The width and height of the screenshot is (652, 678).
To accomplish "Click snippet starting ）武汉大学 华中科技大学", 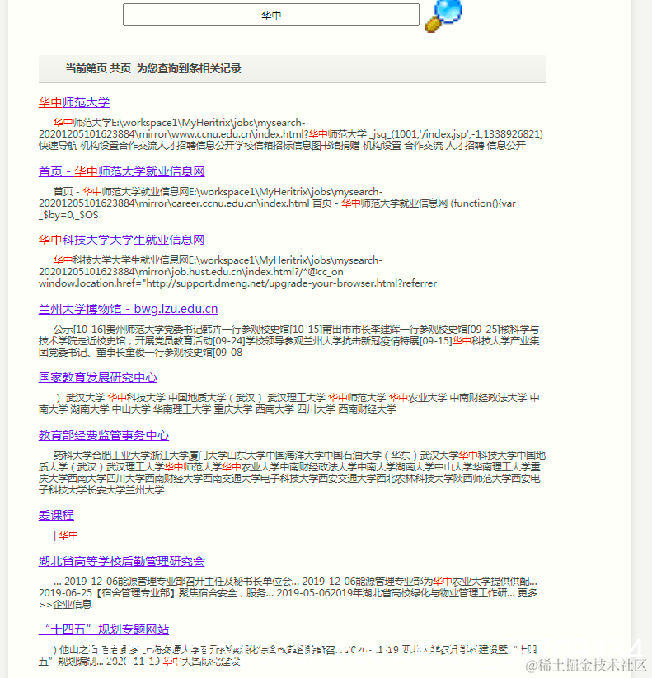I will pos(289,404).
